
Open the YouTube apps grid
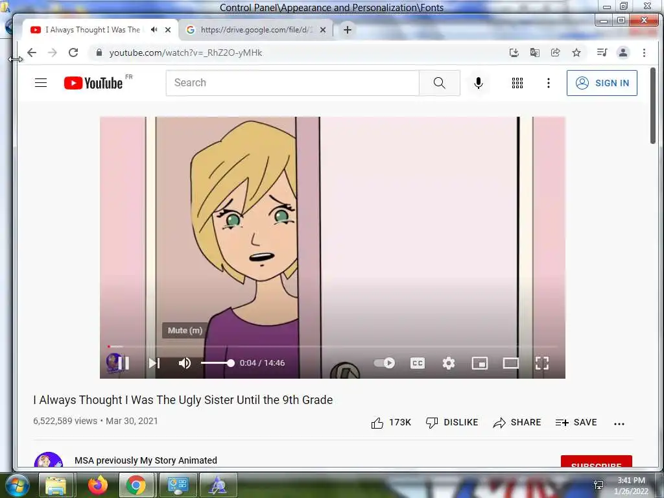(517, 83)
